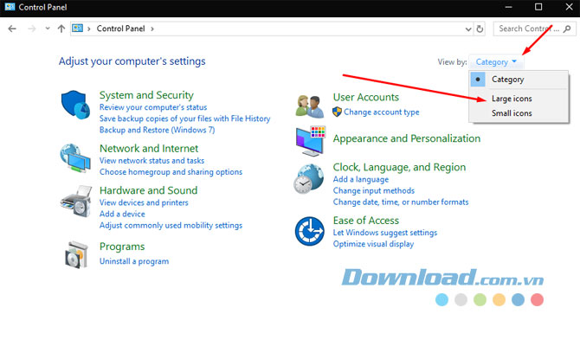This screenshot has height=346, width=580.
Task: Click Add a device link
Action: coord(122,214)
